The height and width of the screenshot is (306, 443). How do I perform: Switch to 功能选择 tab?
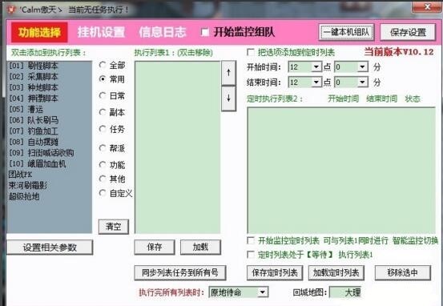point(39,32)
